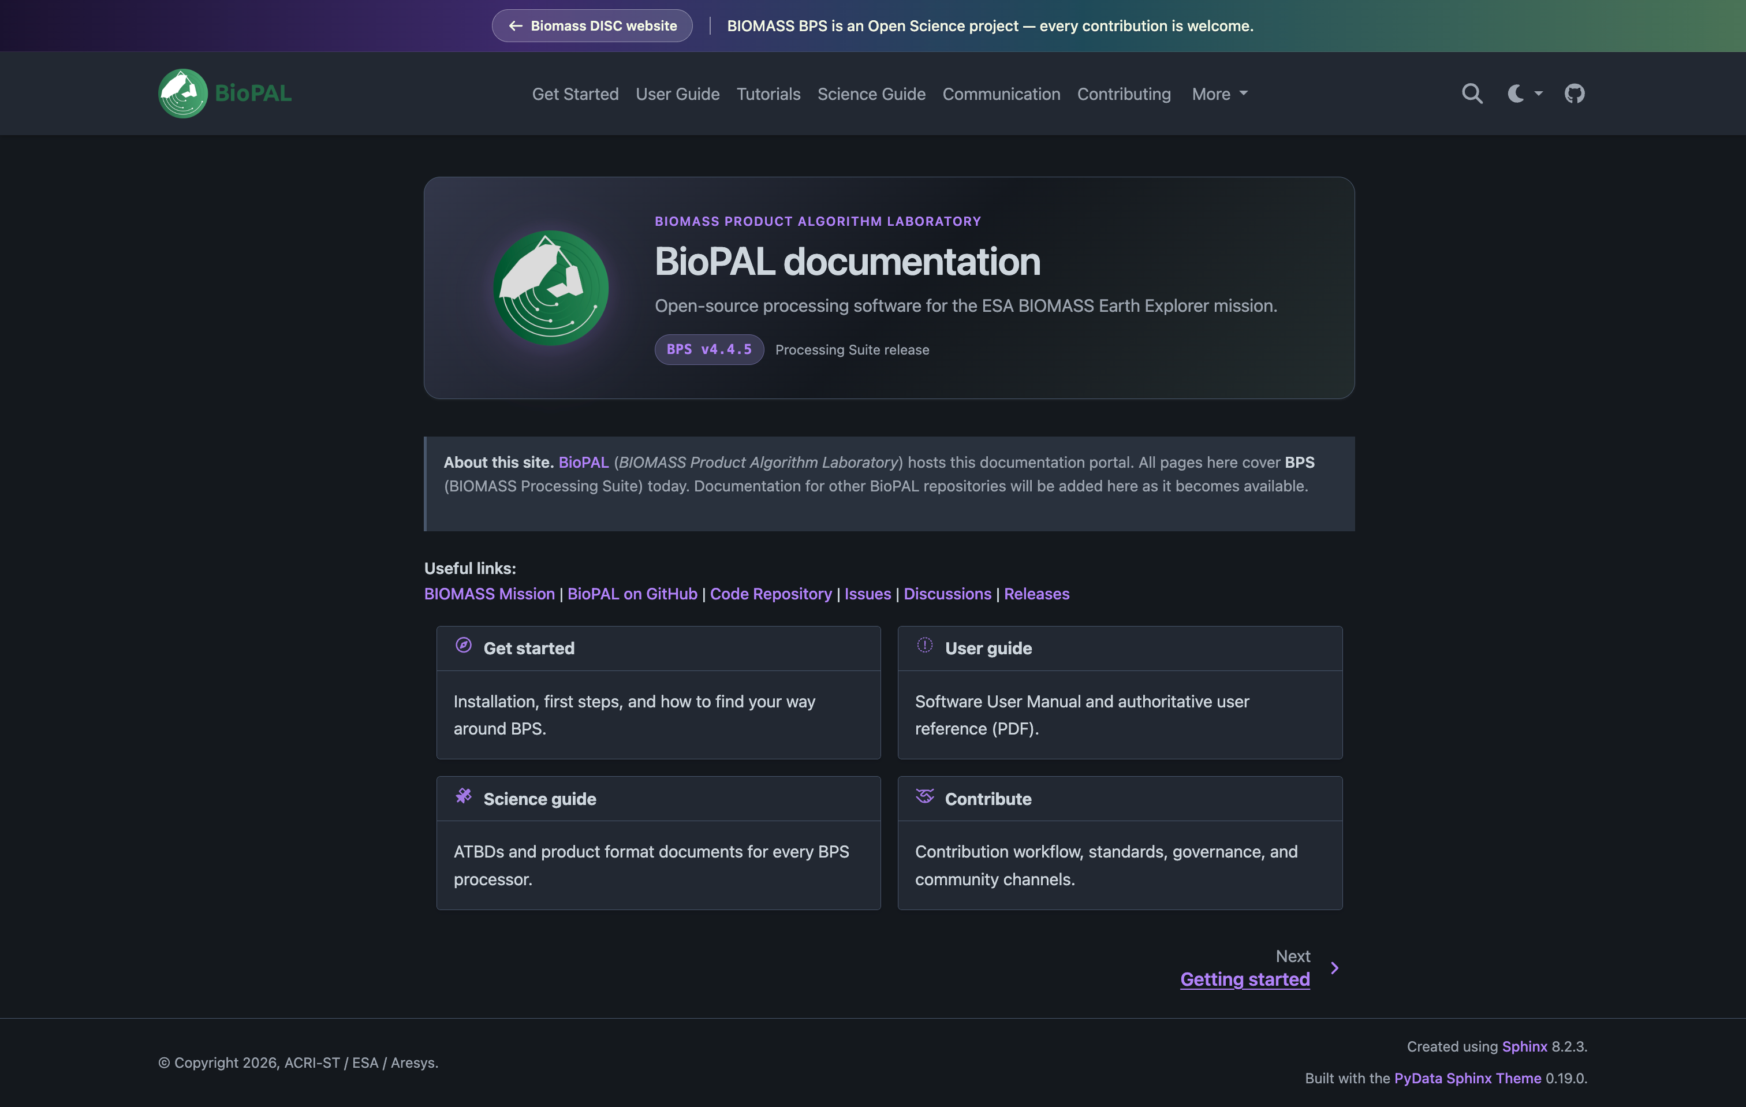
Task: Open the Issues link
Action: [x=867, y=594]
